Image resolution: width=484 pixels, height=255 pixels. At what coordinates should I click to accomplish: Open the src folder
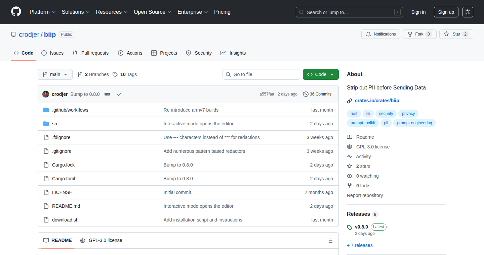coord(55,124)
